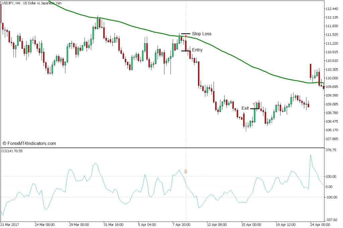Click the orange checkmark above Exit candle
The image size is (343, 228).
click(255, 103)
